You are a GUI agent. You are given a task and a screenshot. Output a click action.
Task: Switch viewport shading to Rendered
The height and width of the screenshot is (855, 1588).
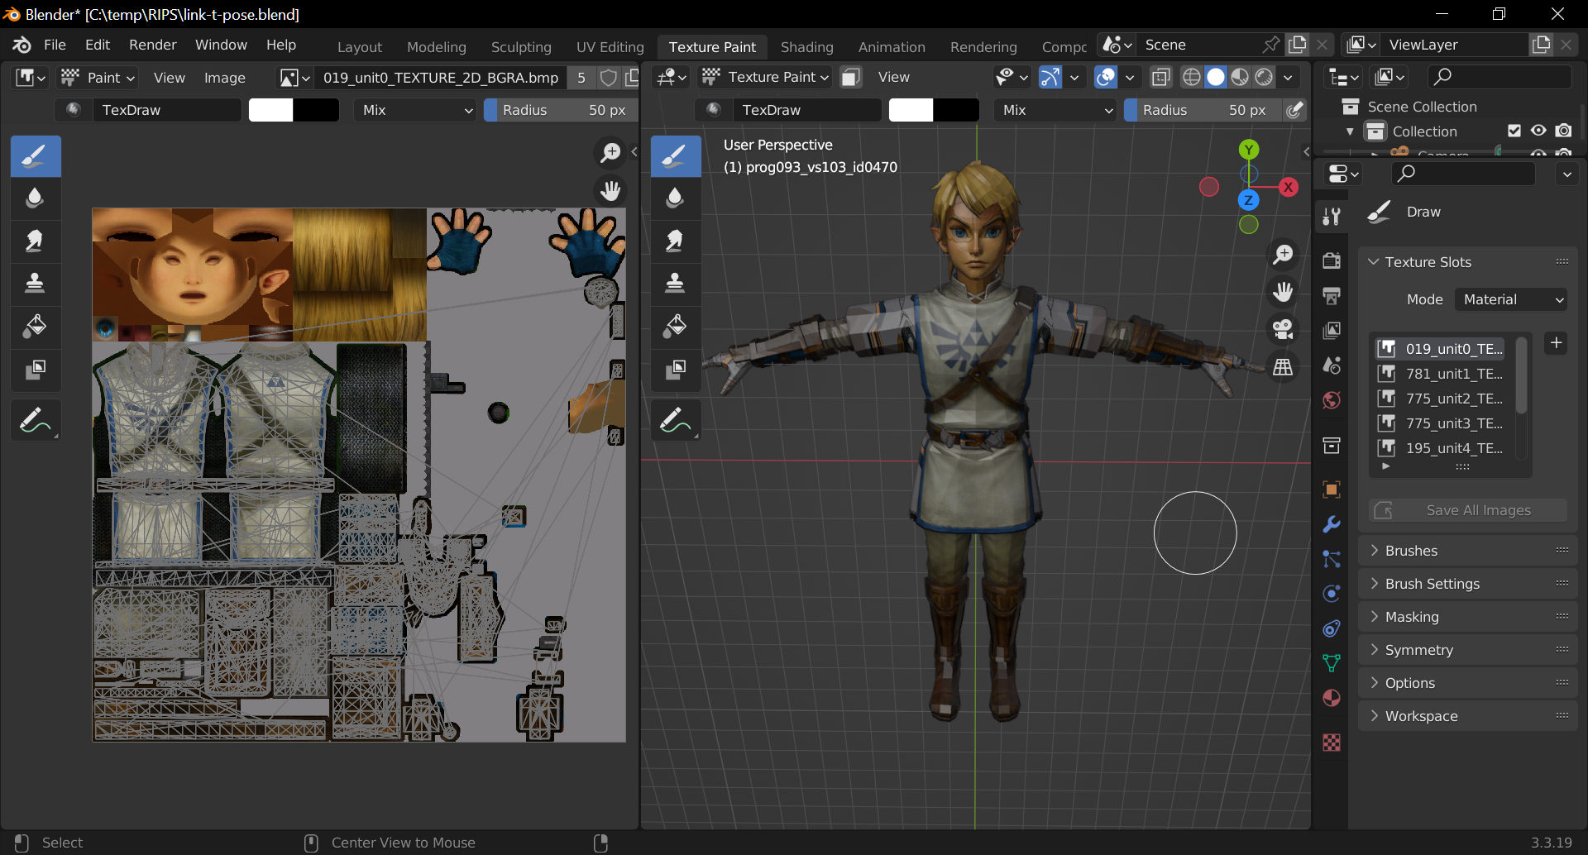(x=1264, y=77)
